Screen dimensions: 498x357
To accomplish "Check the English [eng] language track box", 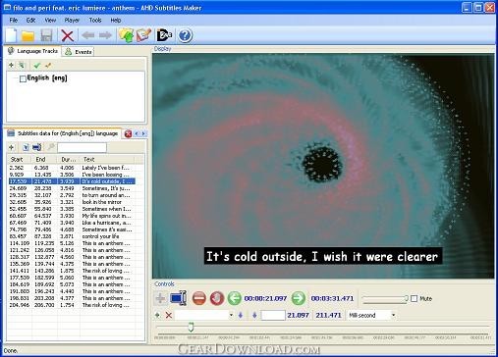I will pyautogui.click(x=23, y=78).
